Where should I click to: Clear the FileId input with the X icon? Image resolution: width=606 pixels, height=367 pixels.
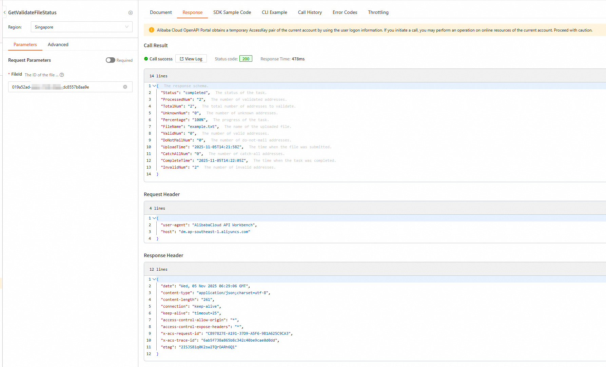point(125,87)
